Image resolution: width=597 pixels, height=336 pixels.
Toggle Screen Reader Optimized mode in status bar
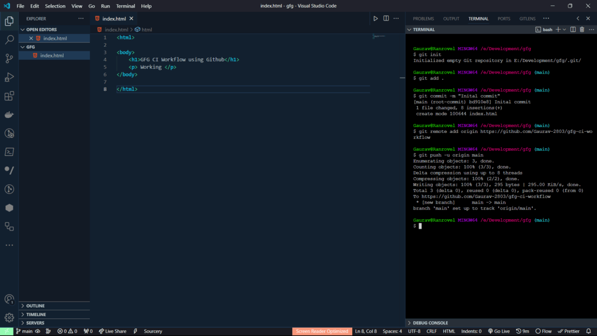(322, 331)
